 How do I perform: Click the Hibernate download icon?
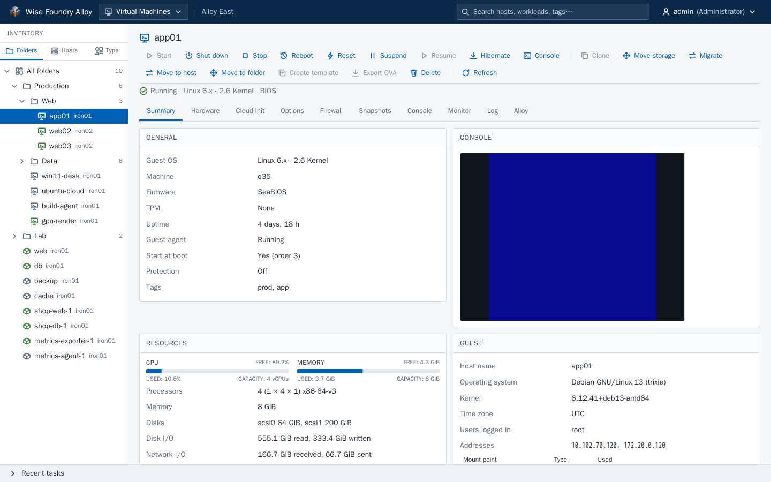473,56
